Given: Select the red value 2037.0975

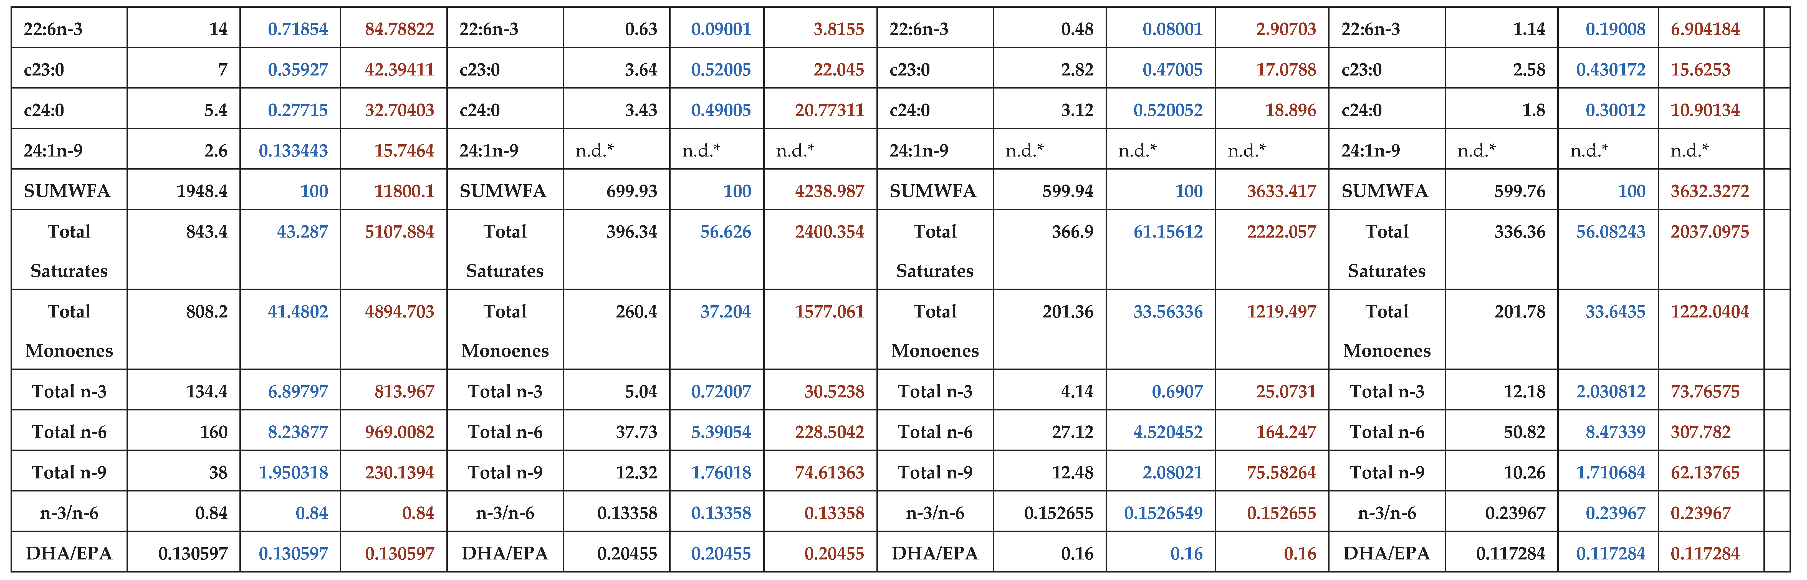Looking at the screenshot, I should (x=1710, y=231).
